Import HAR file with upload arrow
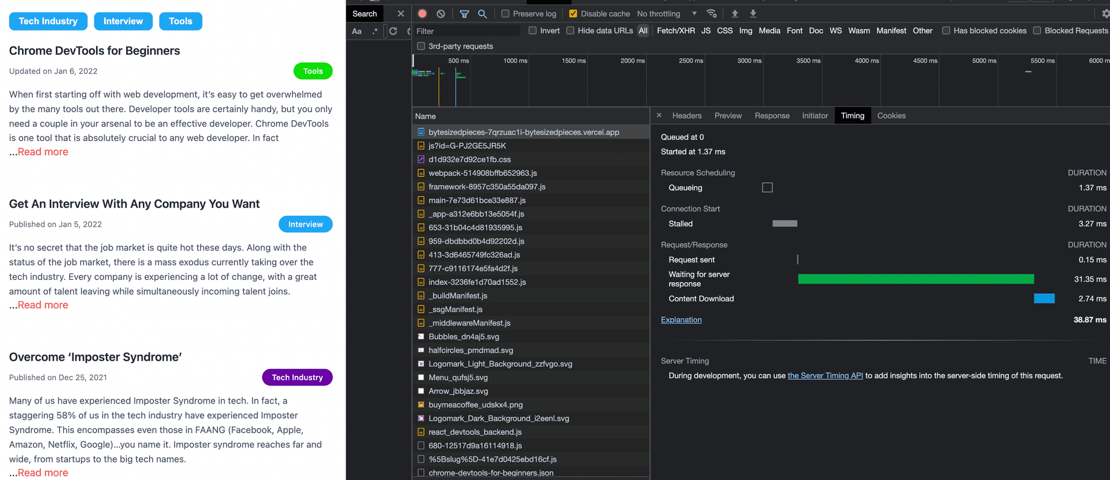 [x=735, y=14]
